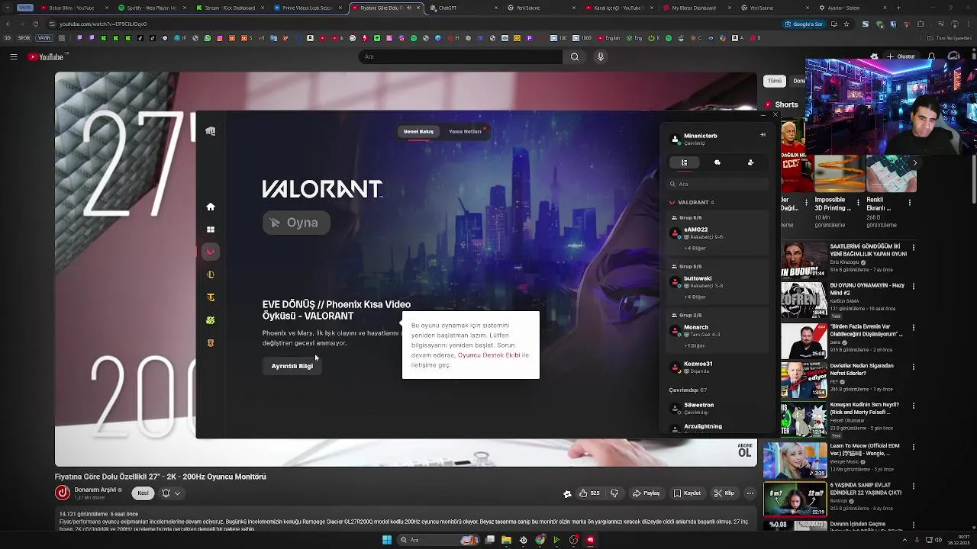Select the green game icon in Riot sidebar
The image size is (977, 549).
(211, 320)
